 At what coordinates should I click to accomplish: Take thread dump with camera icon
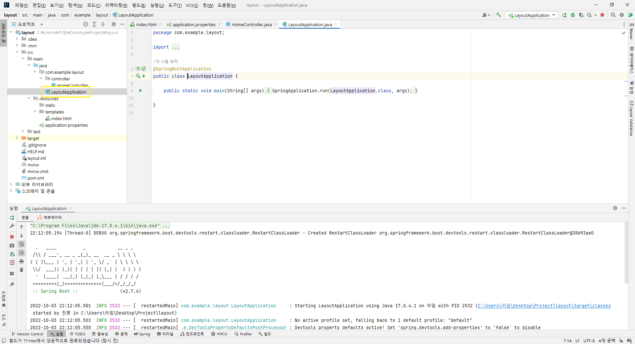(x=12, y=245)
